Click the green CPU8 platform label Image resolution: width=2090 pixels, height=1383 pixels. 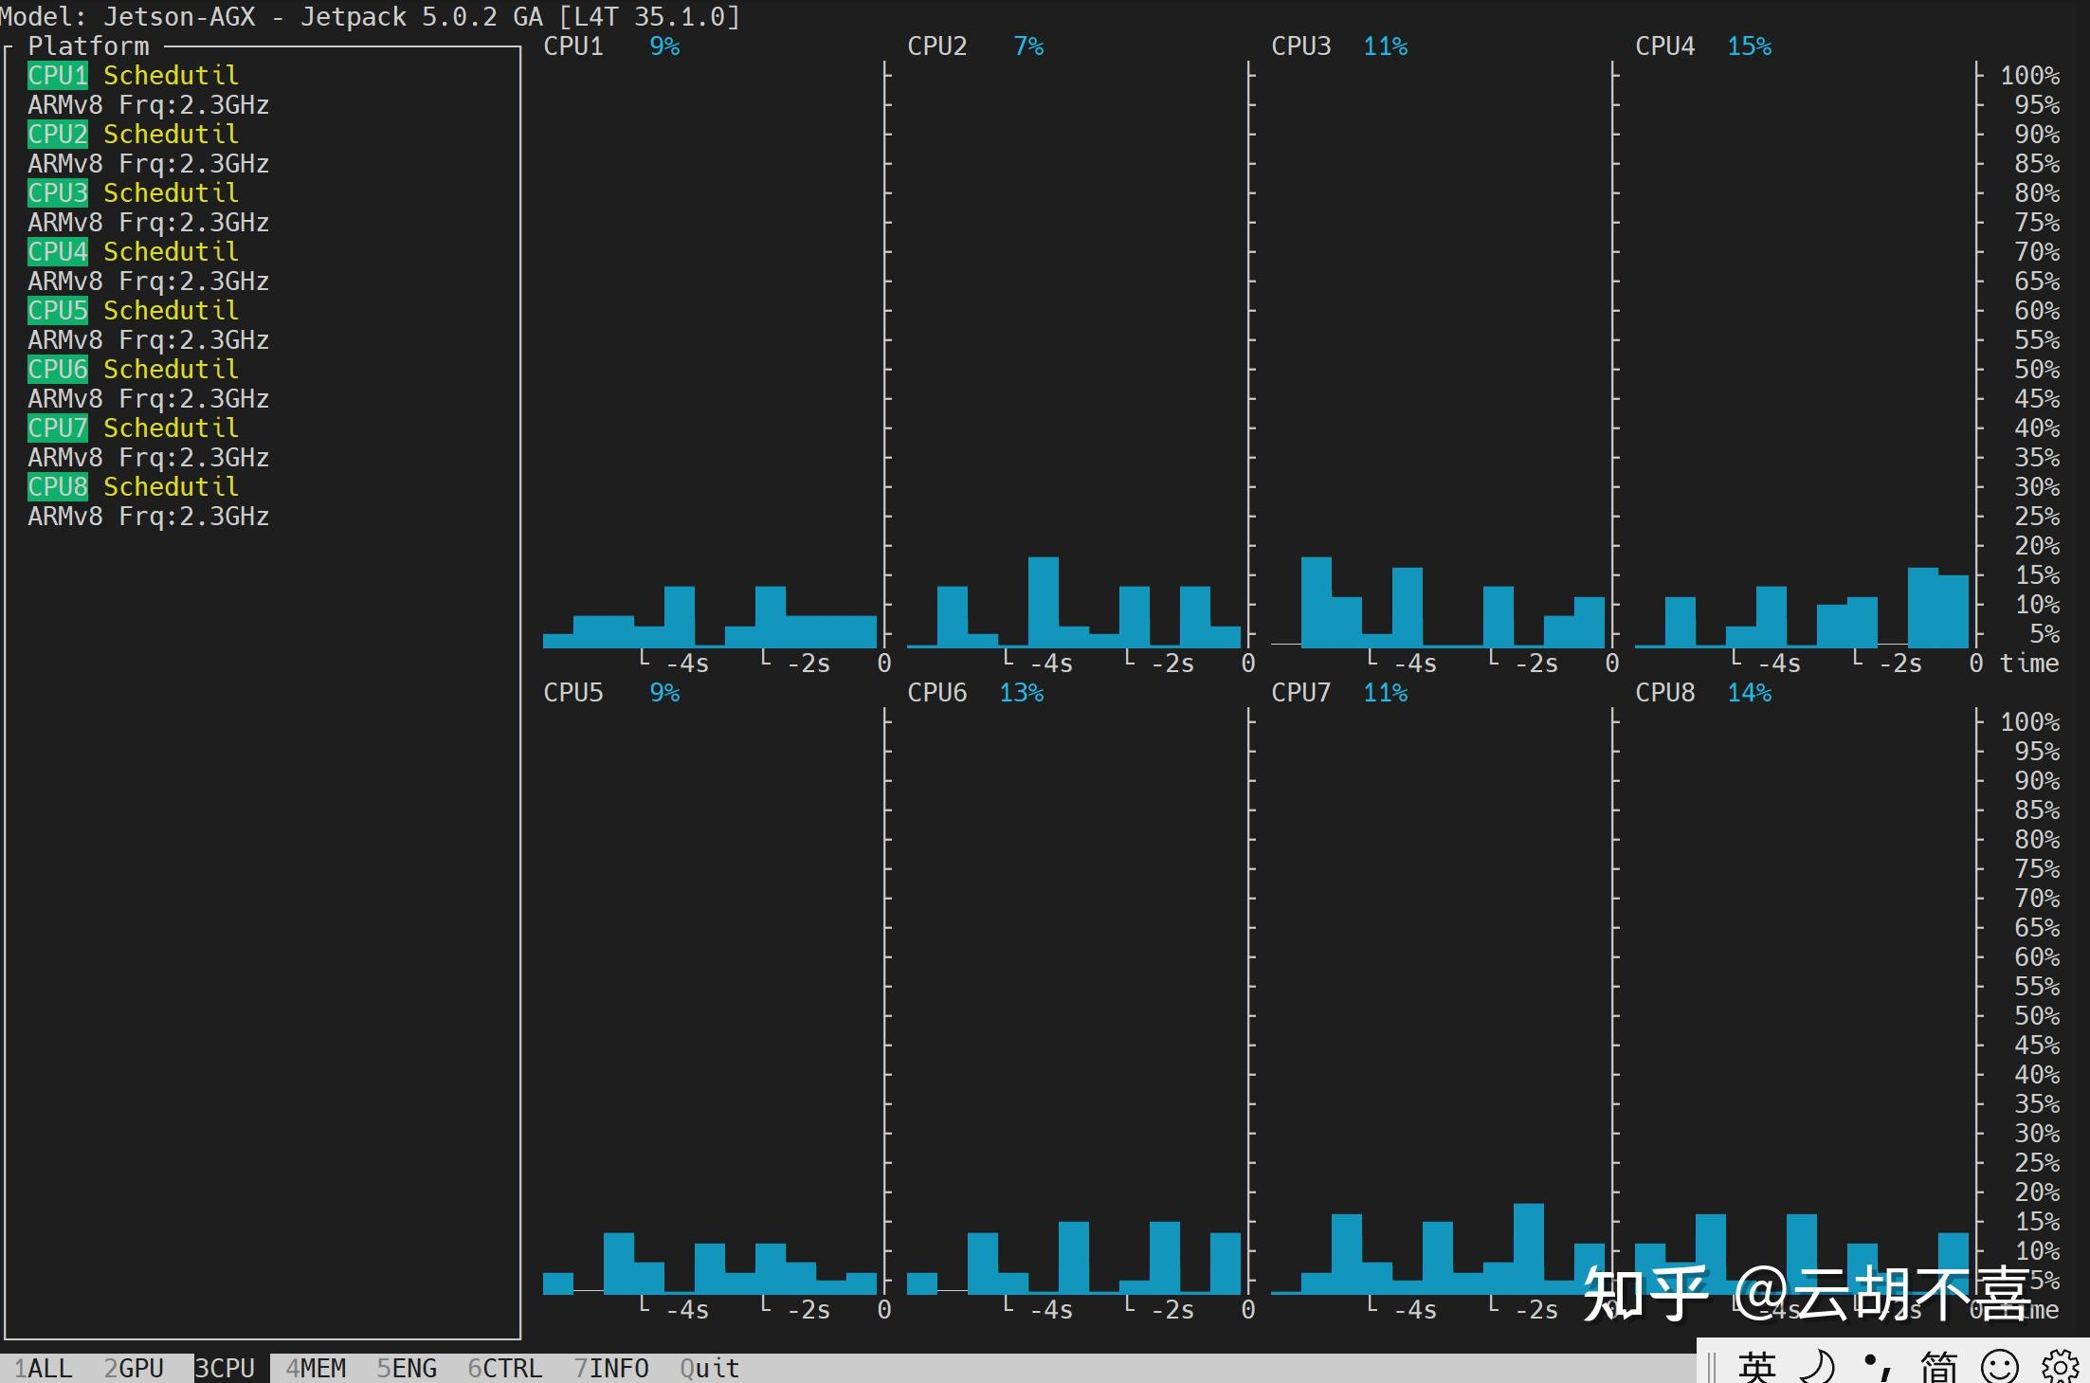(x=58, y=486)
